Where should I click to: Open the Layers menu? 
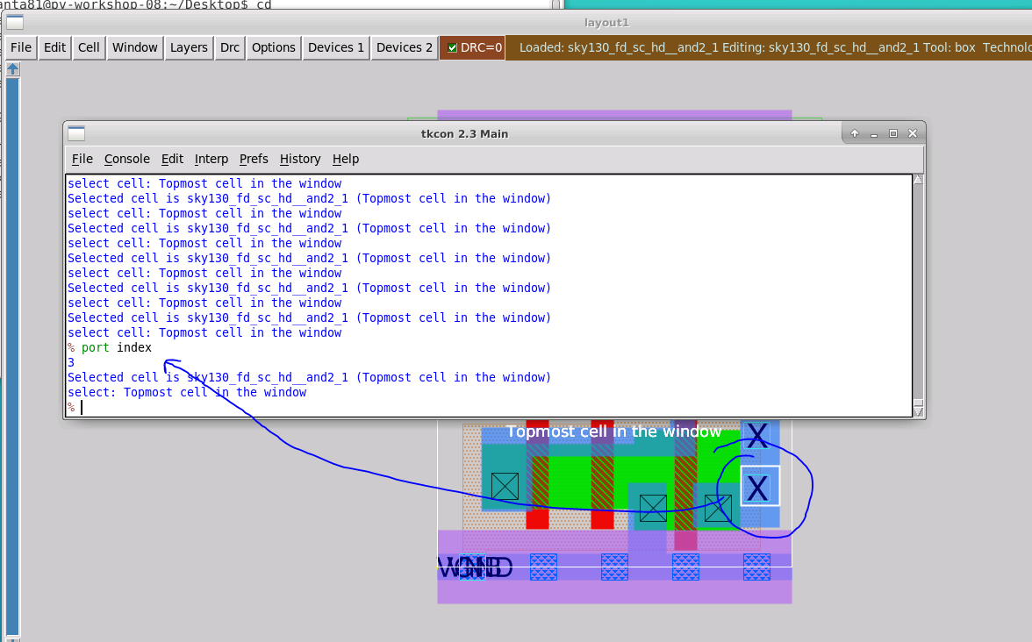189,47
